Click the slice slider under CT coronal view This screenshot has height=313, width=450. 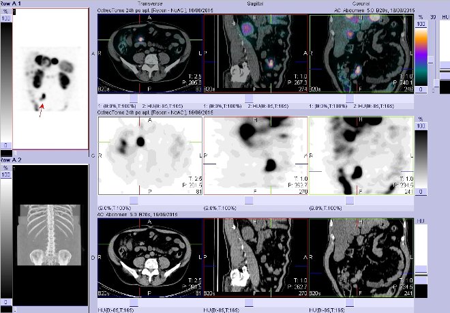point(361,301)
